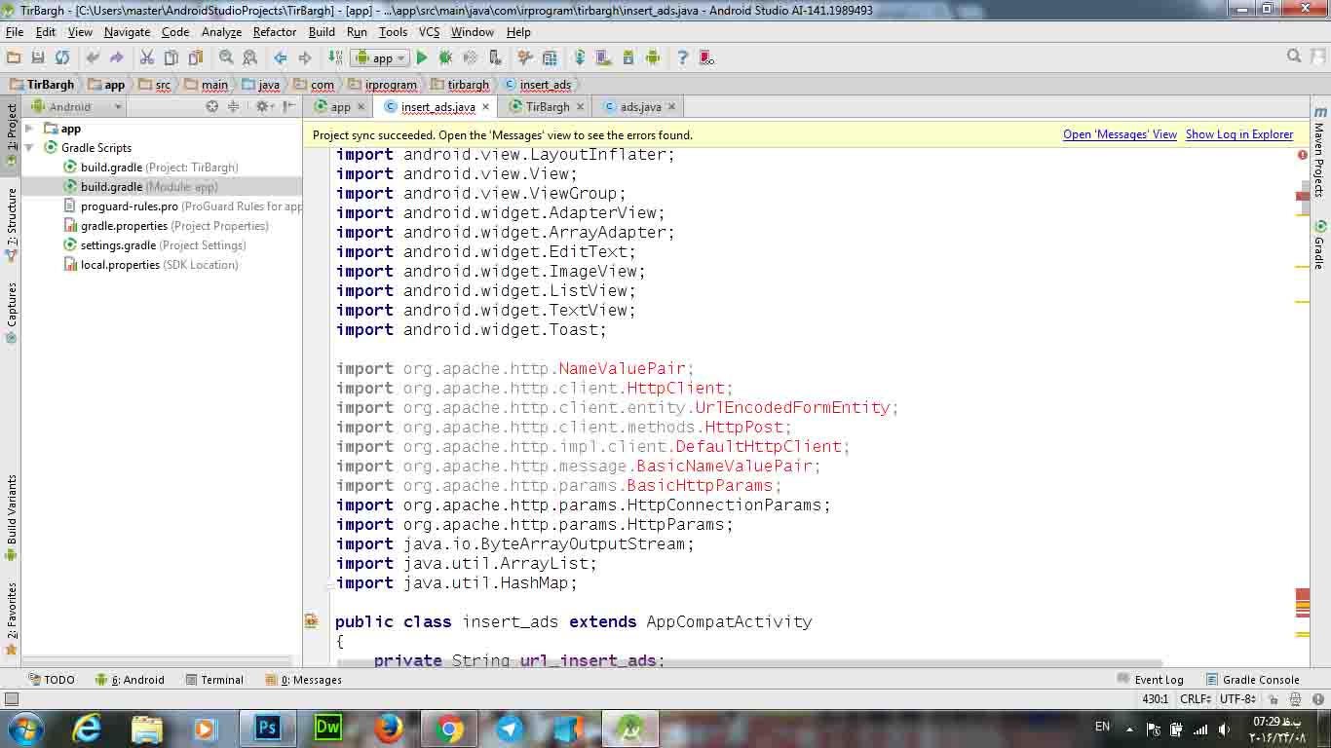Open the Analyze menu
The image size is (1331, 748).
pyautogui.click(x=221, y=32)
